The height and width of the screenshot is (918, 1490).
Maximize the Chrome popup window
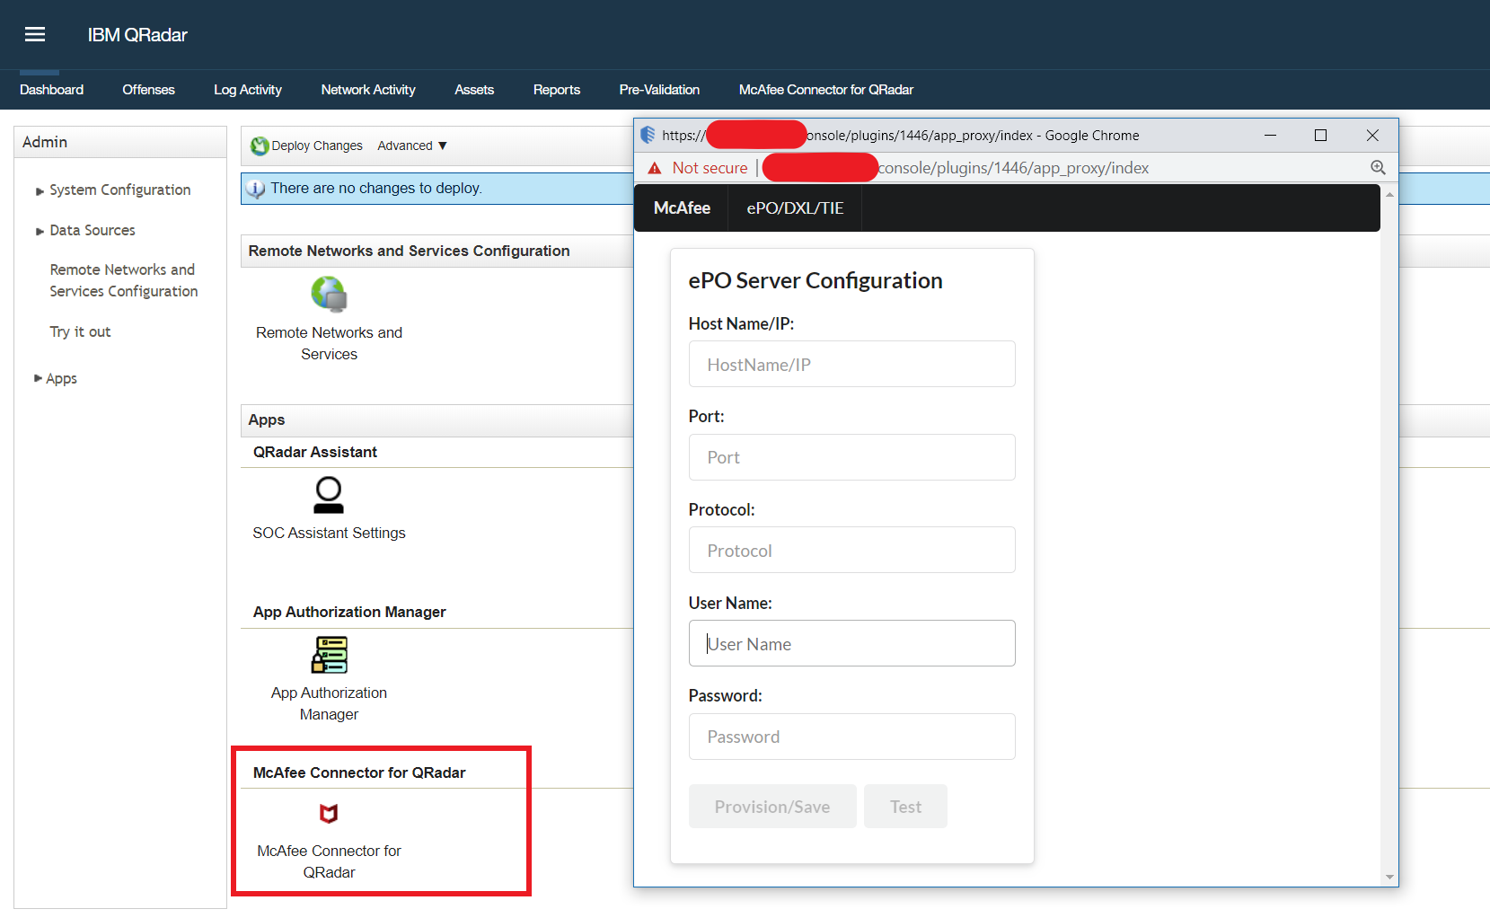pyautogui.click(x=1320, y=135)
